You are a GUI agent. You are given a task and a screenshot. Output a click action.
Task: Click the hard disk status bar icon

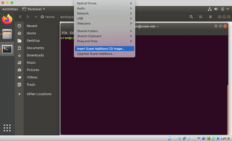(170, 138)
